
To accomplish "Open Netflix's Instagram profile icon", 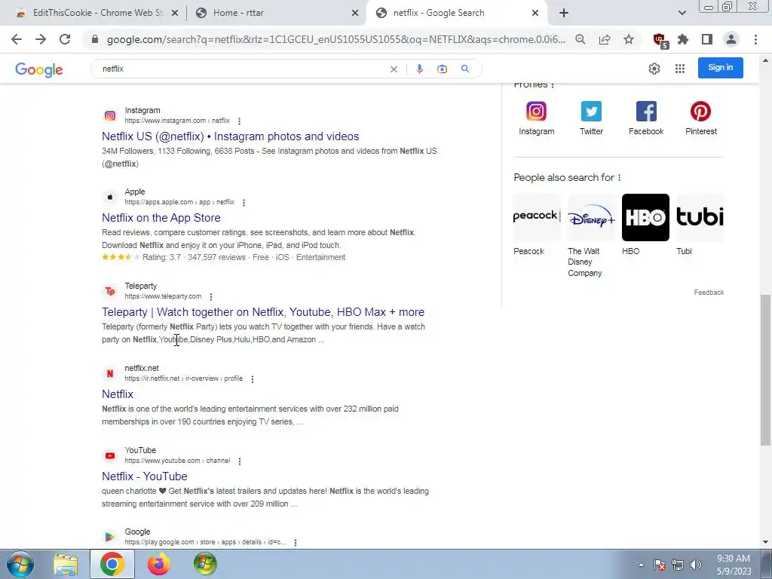I will (536, 112).
